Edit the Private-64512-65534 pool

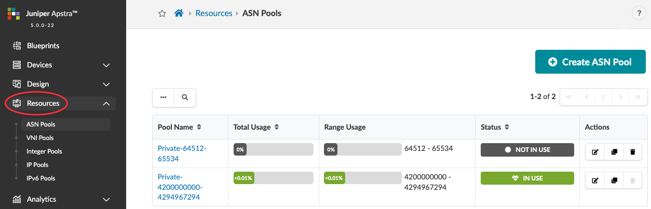click(x=595, y=152)
